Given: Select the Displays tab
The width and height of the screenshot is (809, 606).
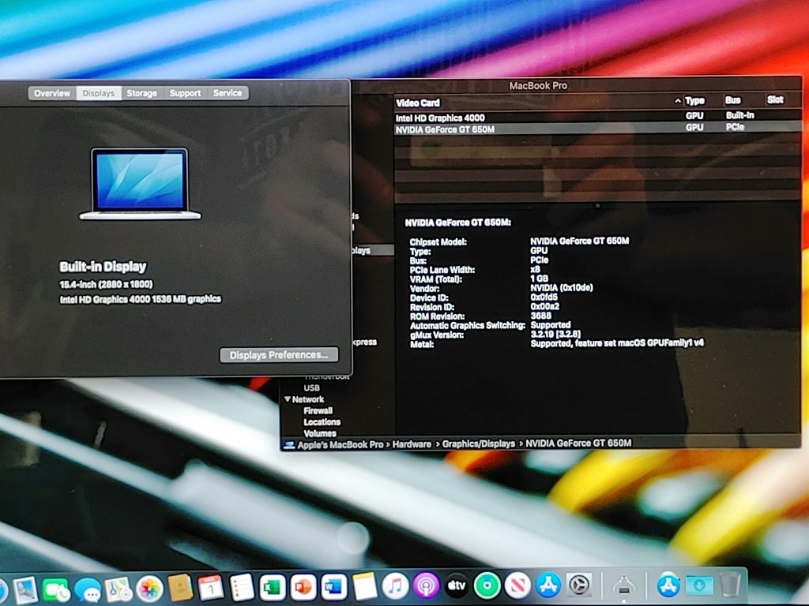Looking at the screenshot, I should pyautogui.click(x=99, y=93).
